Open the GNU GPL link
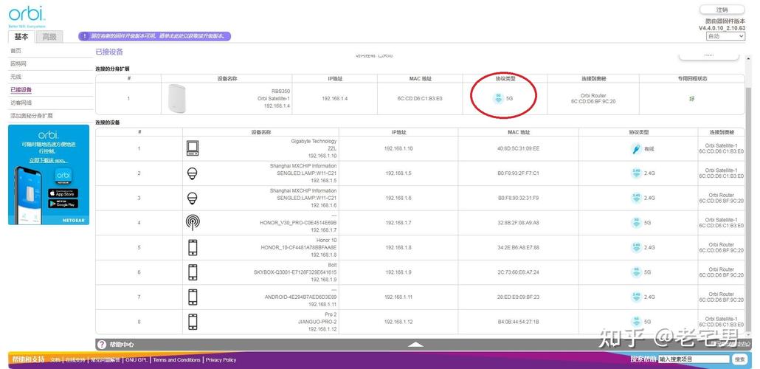 click(137, 360)
